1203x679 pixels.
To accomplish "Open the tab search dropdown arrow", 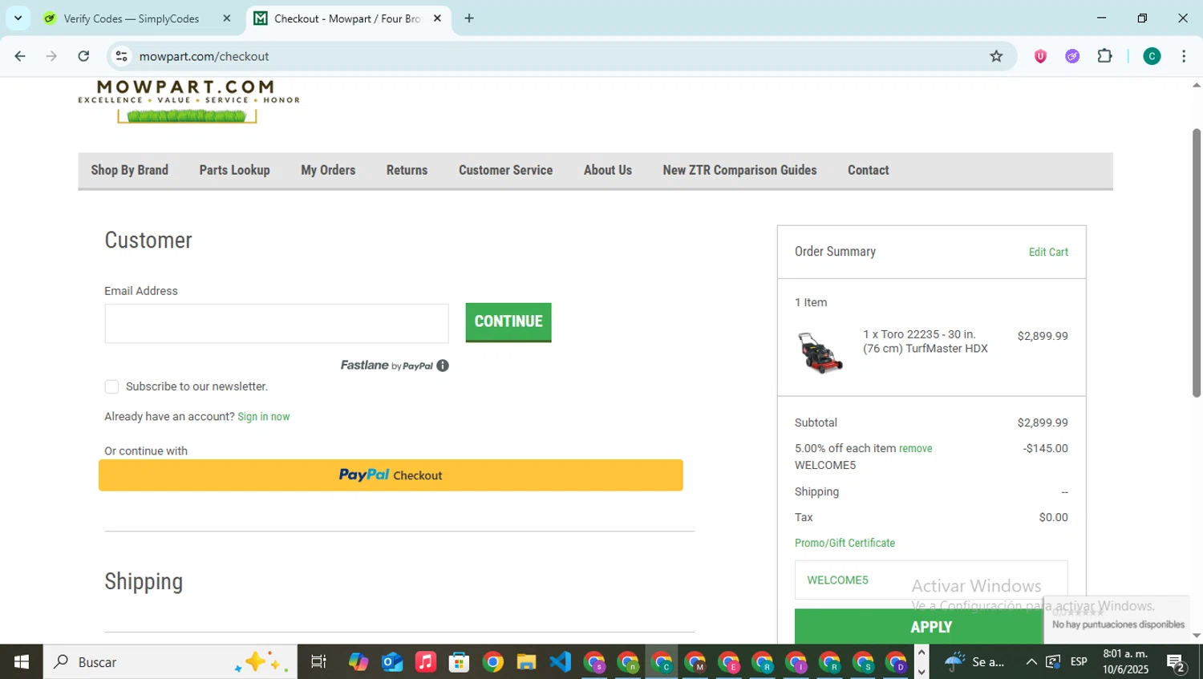I will tap(18, 18).
